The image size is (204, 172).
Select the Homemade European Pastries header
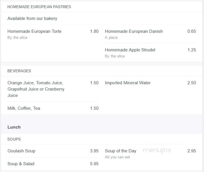pos(39,7)
